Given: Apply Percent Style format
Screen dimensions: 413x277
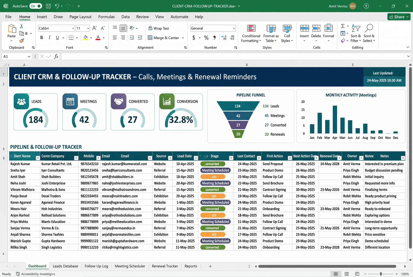Looking at the screenshot, I should click(x=206, y=38).
